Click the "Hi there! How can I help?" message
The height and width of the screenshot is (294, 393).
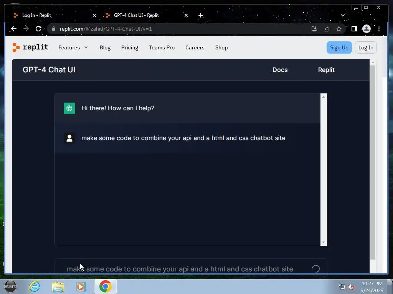pyautogui.click(x=118, y=108)
